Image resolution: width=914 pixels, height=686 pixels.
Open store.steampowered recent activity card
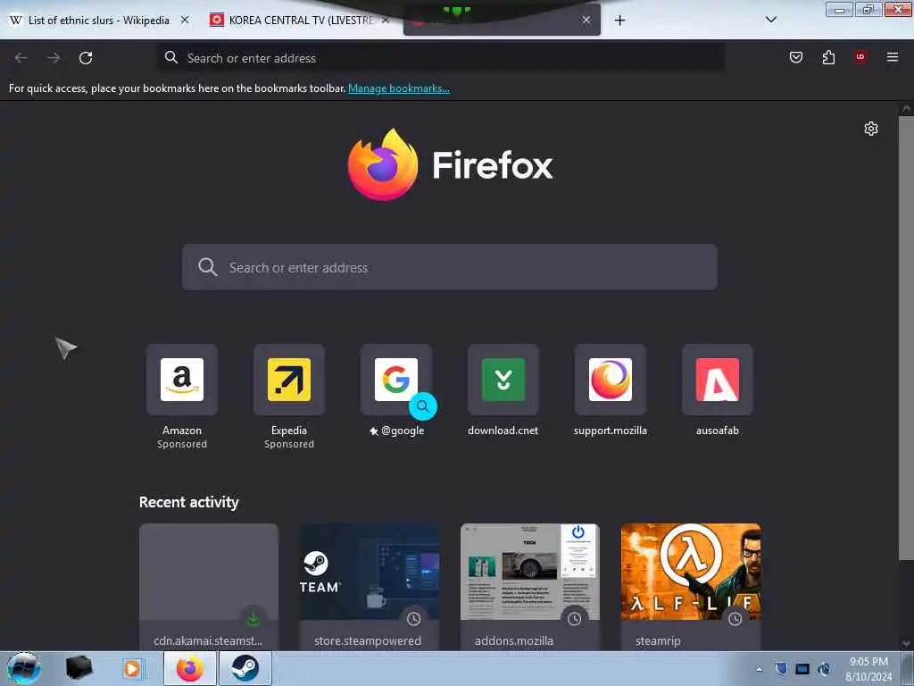[x=370, y=587]
